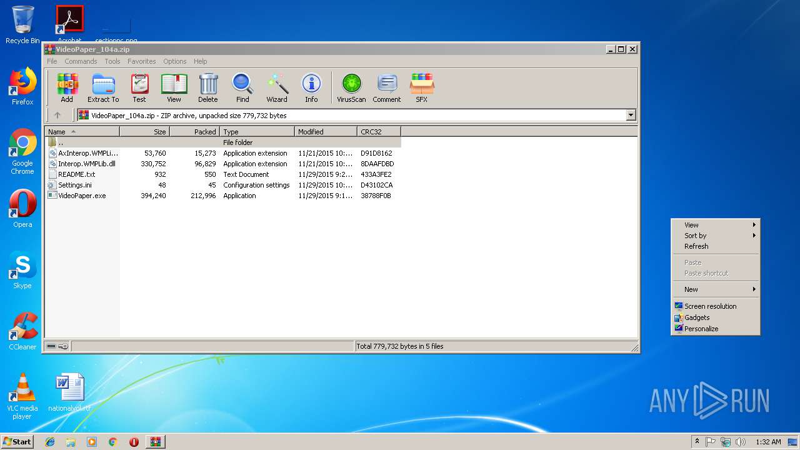
Task: Click the 1:32 AM taskbar clock
Action: point(768,442)
